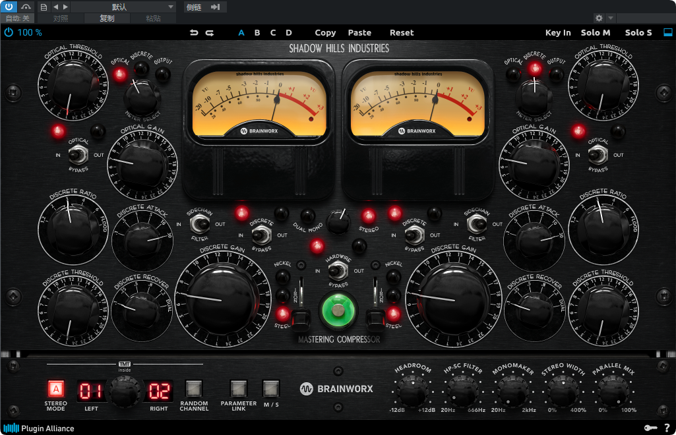Activate Solo M
The height and width of the screenshot is (435, 676).
point(596,33)
